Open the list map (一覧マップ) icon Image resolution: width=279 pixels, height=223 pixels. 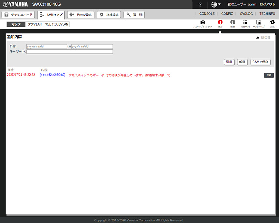coord(259,24)
